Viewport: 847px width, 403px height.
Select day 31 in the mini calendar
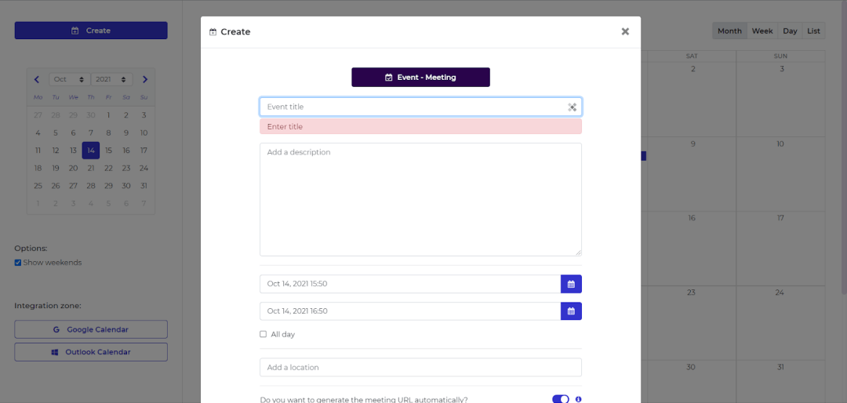tap(144, 186)
